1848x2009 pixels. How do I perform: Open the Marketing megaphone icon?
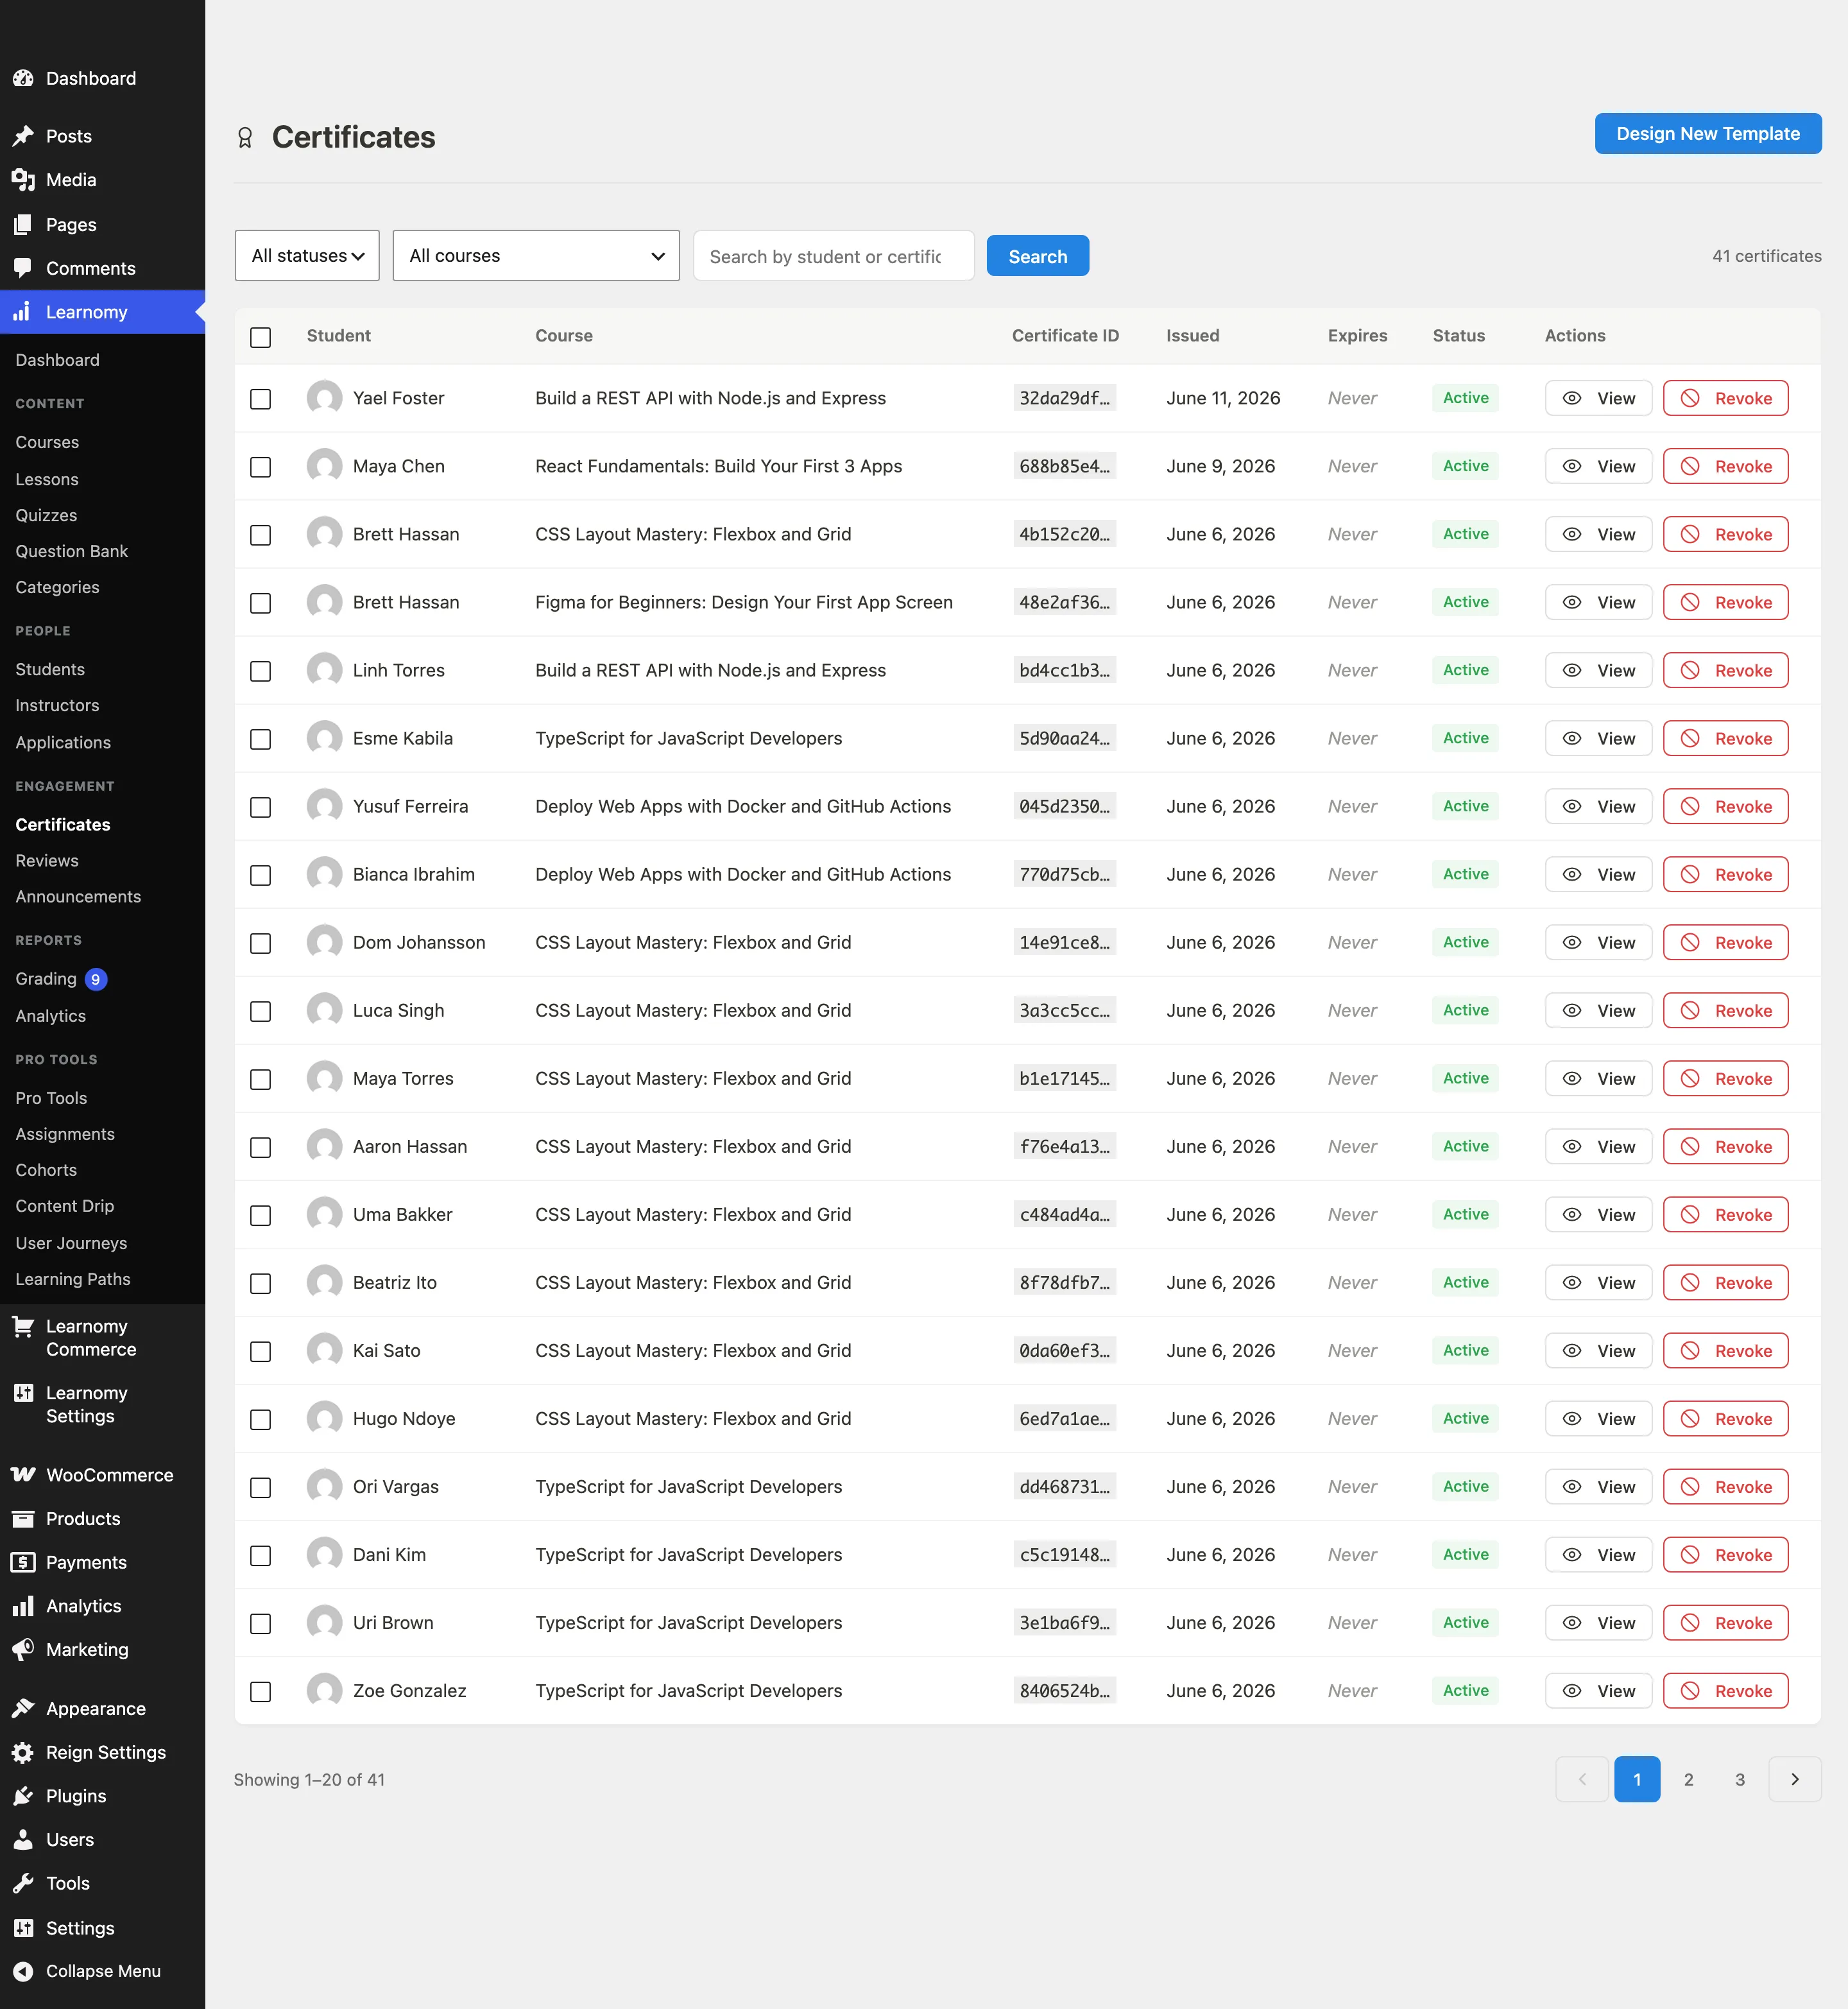pyautogui.click(x=23, y=1650)
